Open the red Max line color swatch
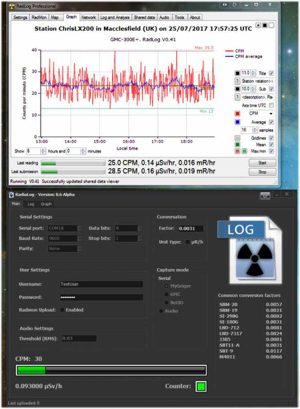The width and height of the screenshot is (300, 409). 238,151
